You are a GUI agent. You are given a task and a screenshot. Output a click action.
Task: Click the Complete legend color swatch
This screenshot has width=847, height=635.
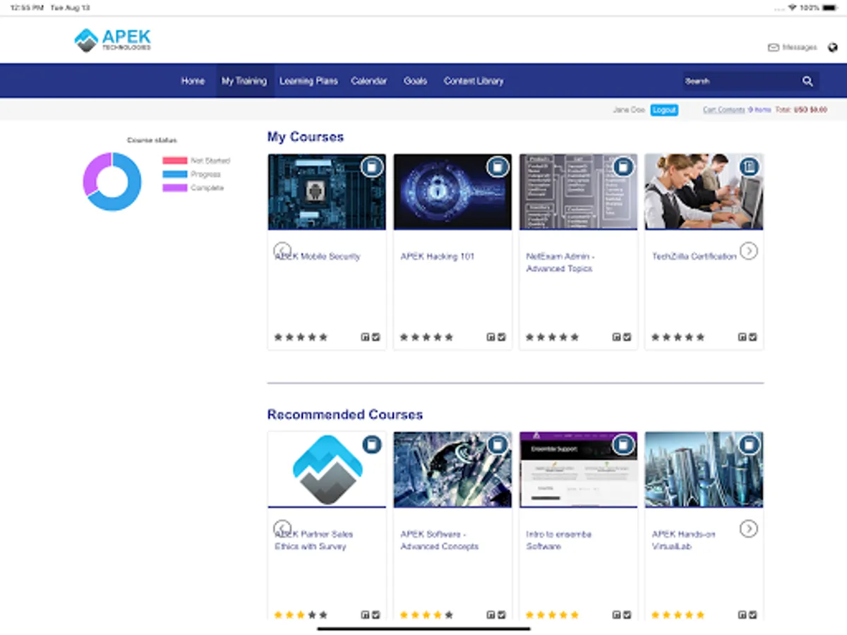pyautogui.click(x=175, y=188)
